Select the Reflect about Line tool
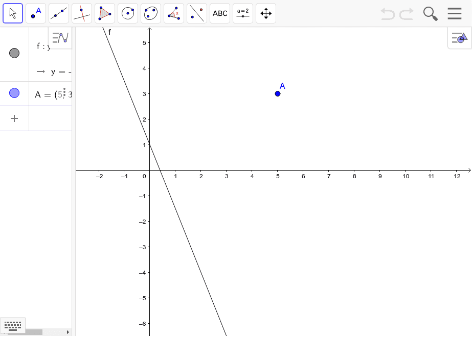Image resolution: width=472 pixels, height=337 pixels. [197, 13]
